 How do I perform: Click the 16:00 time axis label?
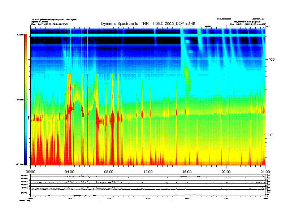pyautogui.click(x=187, y=172)
